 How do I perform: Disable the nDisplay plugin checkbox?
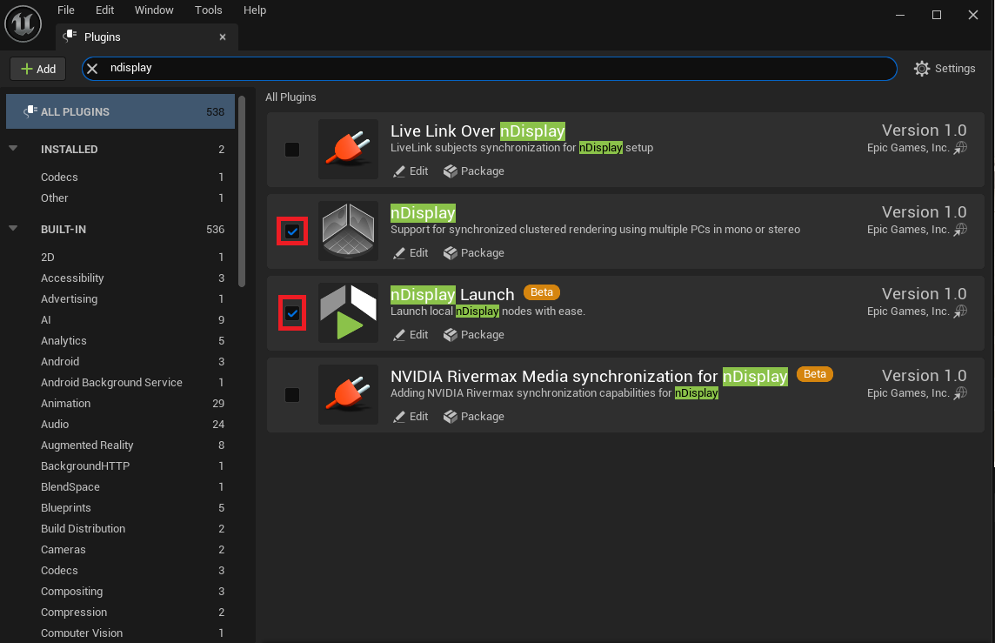292,231
